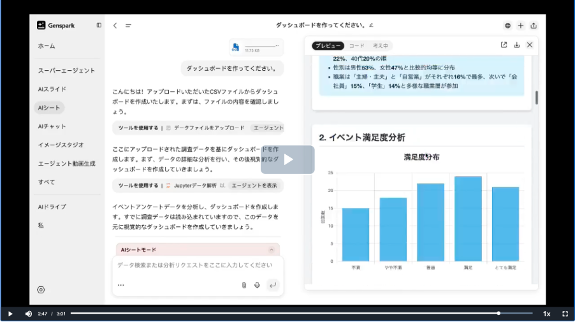Open the three-dot more options in input box

pos(120,285)
